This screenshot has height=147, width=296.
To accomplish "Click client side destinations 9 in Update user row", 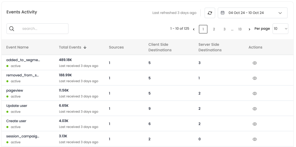I will [149, 109].
